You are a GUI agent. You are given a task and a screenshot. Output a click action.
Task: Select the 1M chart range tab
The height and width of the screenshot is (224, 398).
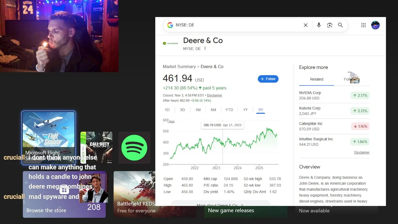click(198, 110)
